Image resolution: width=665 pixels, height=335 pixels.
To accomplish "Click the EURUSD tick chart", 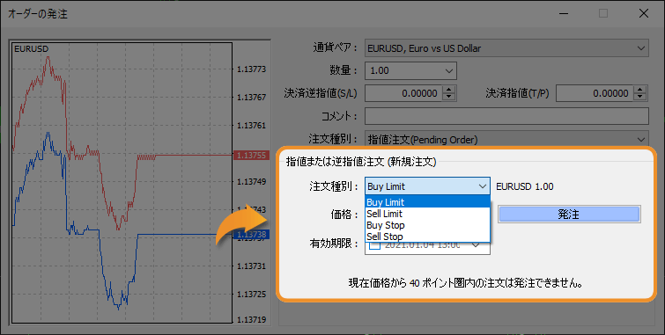I will [122, 183].
